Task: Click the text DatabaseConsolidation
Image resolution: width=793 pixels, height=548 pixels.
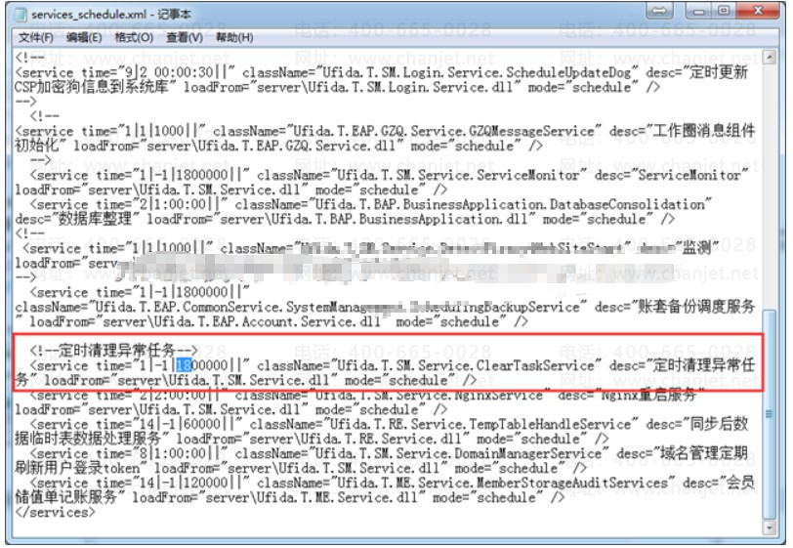Action: tap(627, 204)
